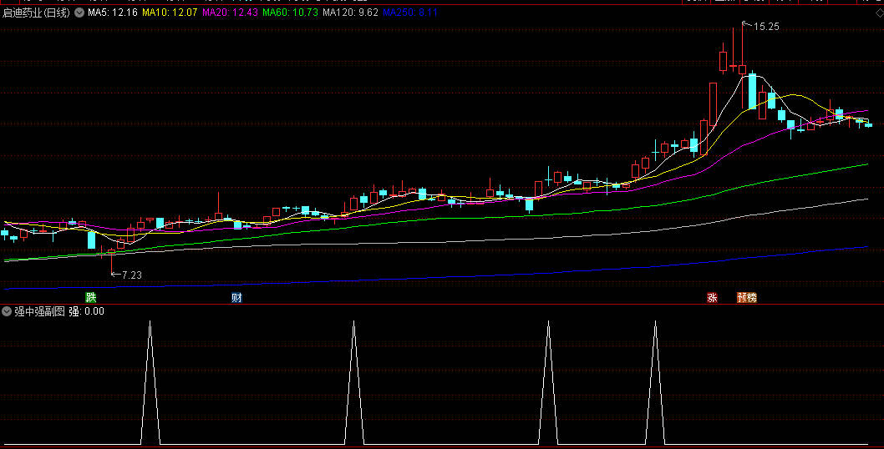The height and width of the screenshot is (449, 884).
Task: Select the yellow MA10 moving average label
Action: click(x=169, y=13)
